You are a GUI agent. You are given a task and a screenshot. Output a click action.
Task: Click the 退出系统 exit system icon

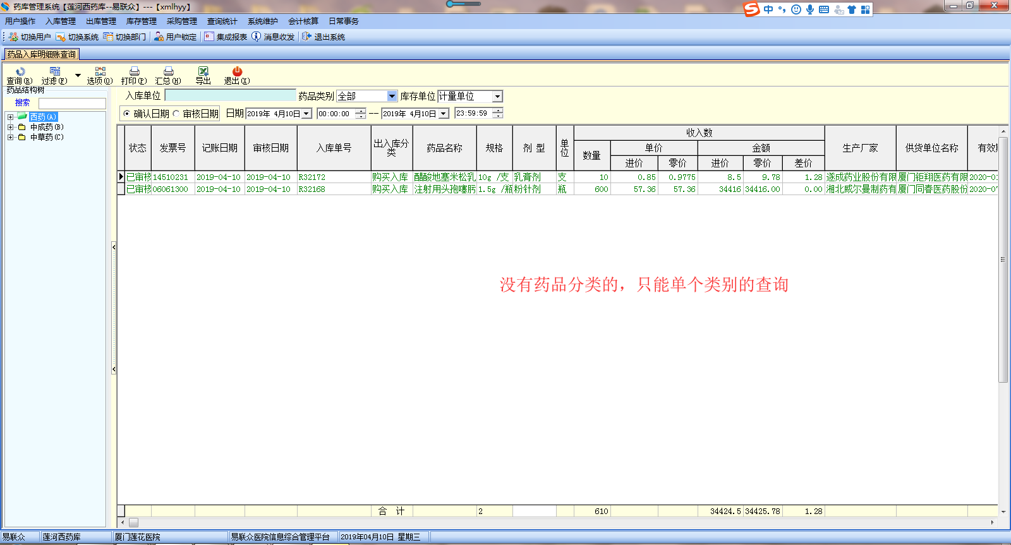306,37
